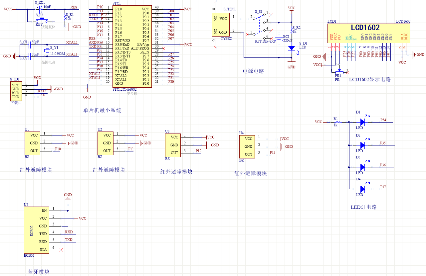Select the D4 LED symbol
Image resolution: width=426 pixels, height=276 pixels.
pos(362,189)
